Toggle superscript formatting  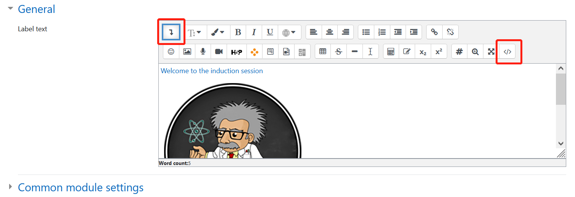(439, 51)
